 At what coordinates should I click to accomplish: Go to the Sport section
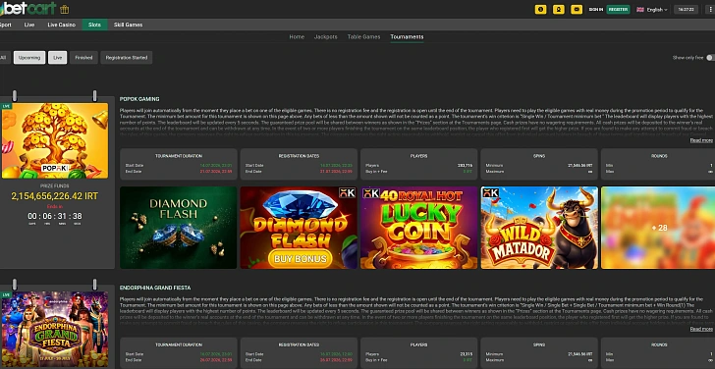tap(6, 25)
